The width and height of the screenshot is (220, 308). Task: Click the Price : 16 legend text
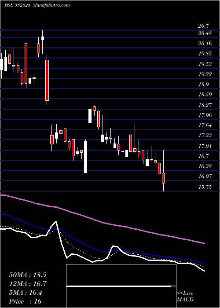tap(25, 301)
